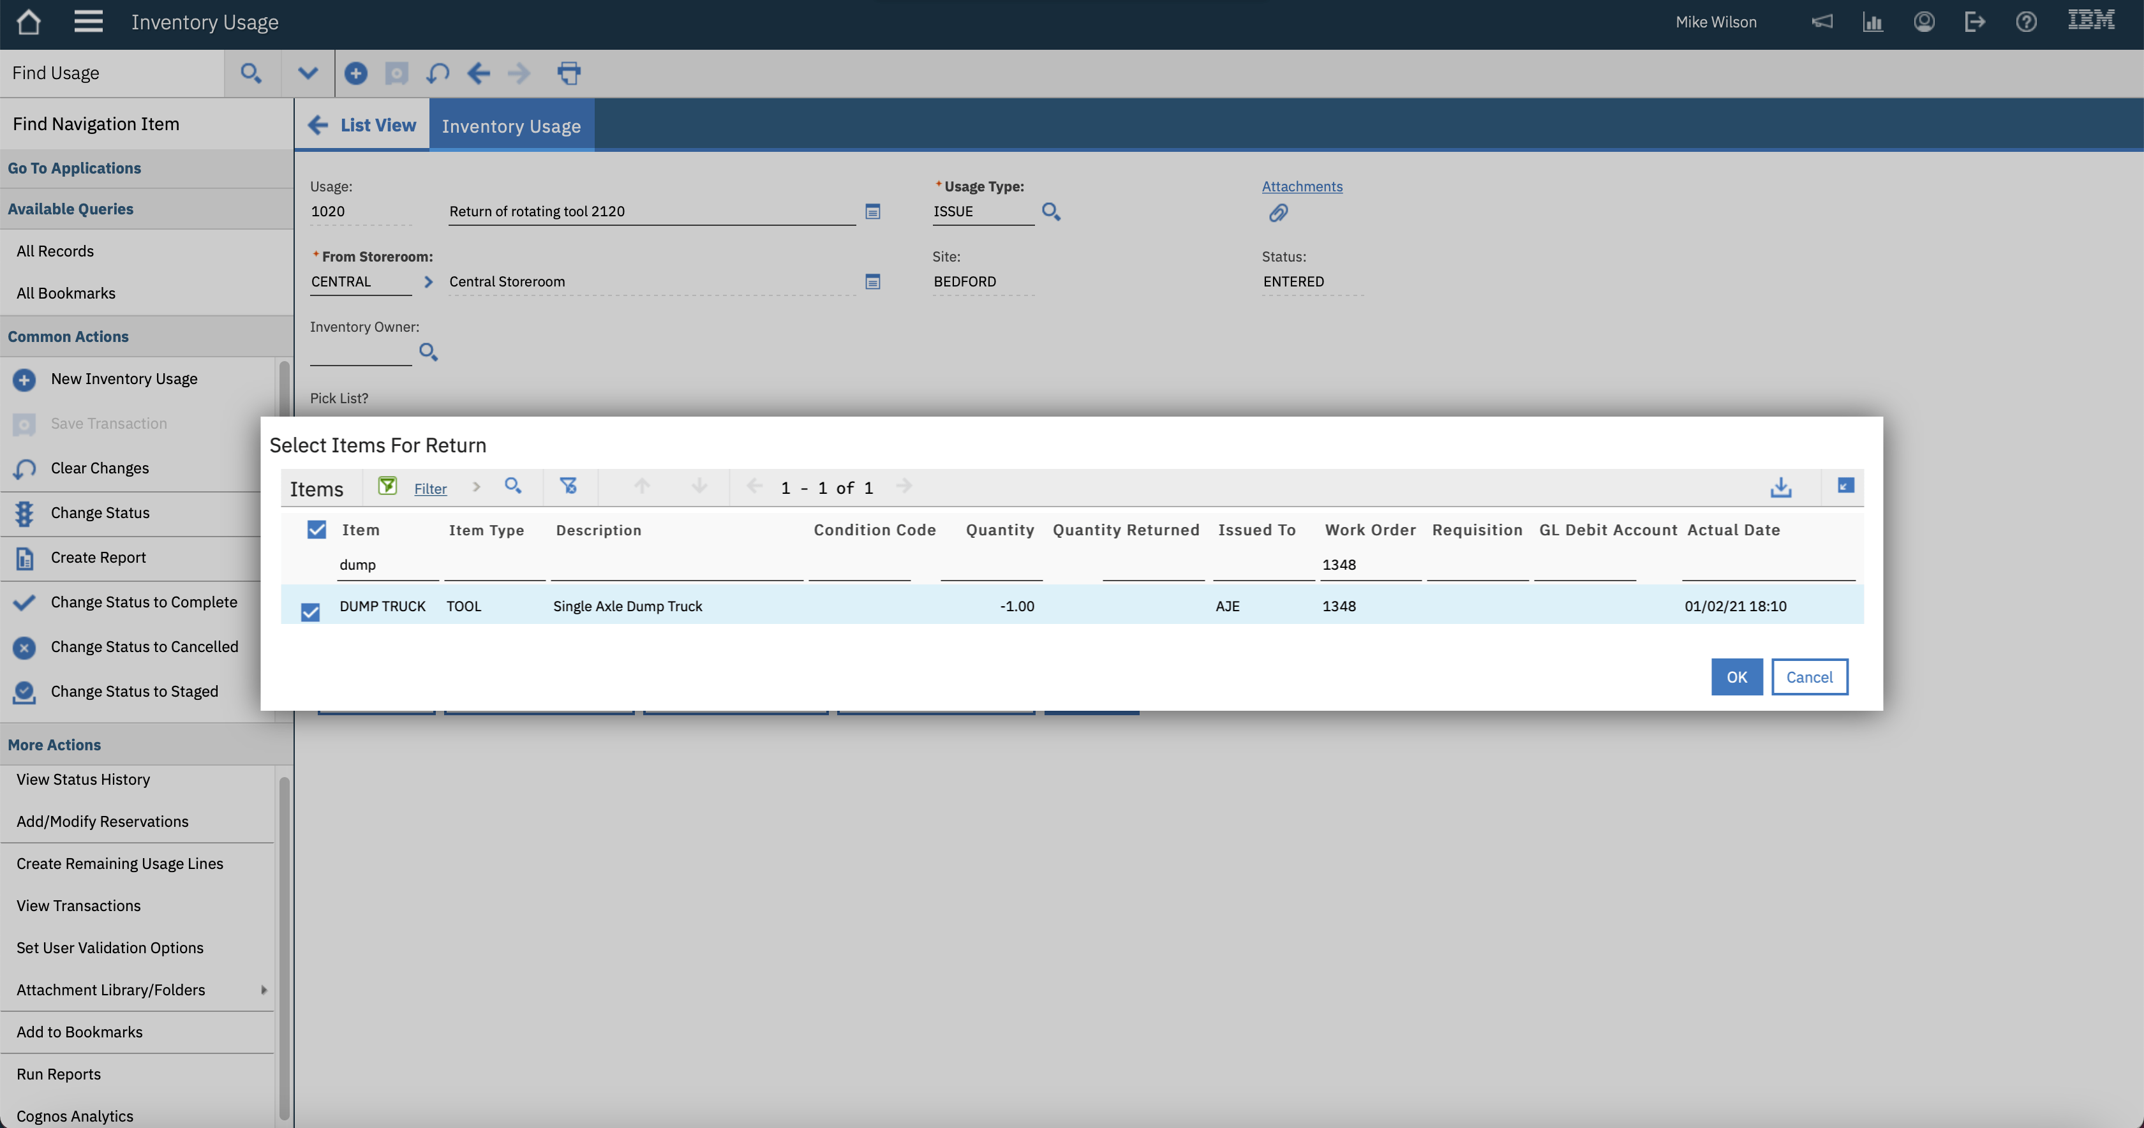Expand the Attachment Library/Folders submenu

point(264,990)
